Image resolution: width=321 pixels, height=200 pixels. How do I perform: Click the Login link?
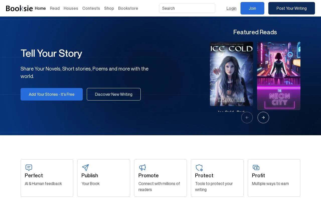pyautogui.click(x=231, y=8)
